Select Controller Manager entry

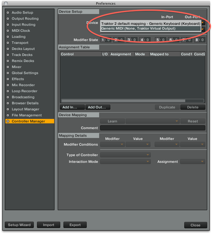(30, 121)
